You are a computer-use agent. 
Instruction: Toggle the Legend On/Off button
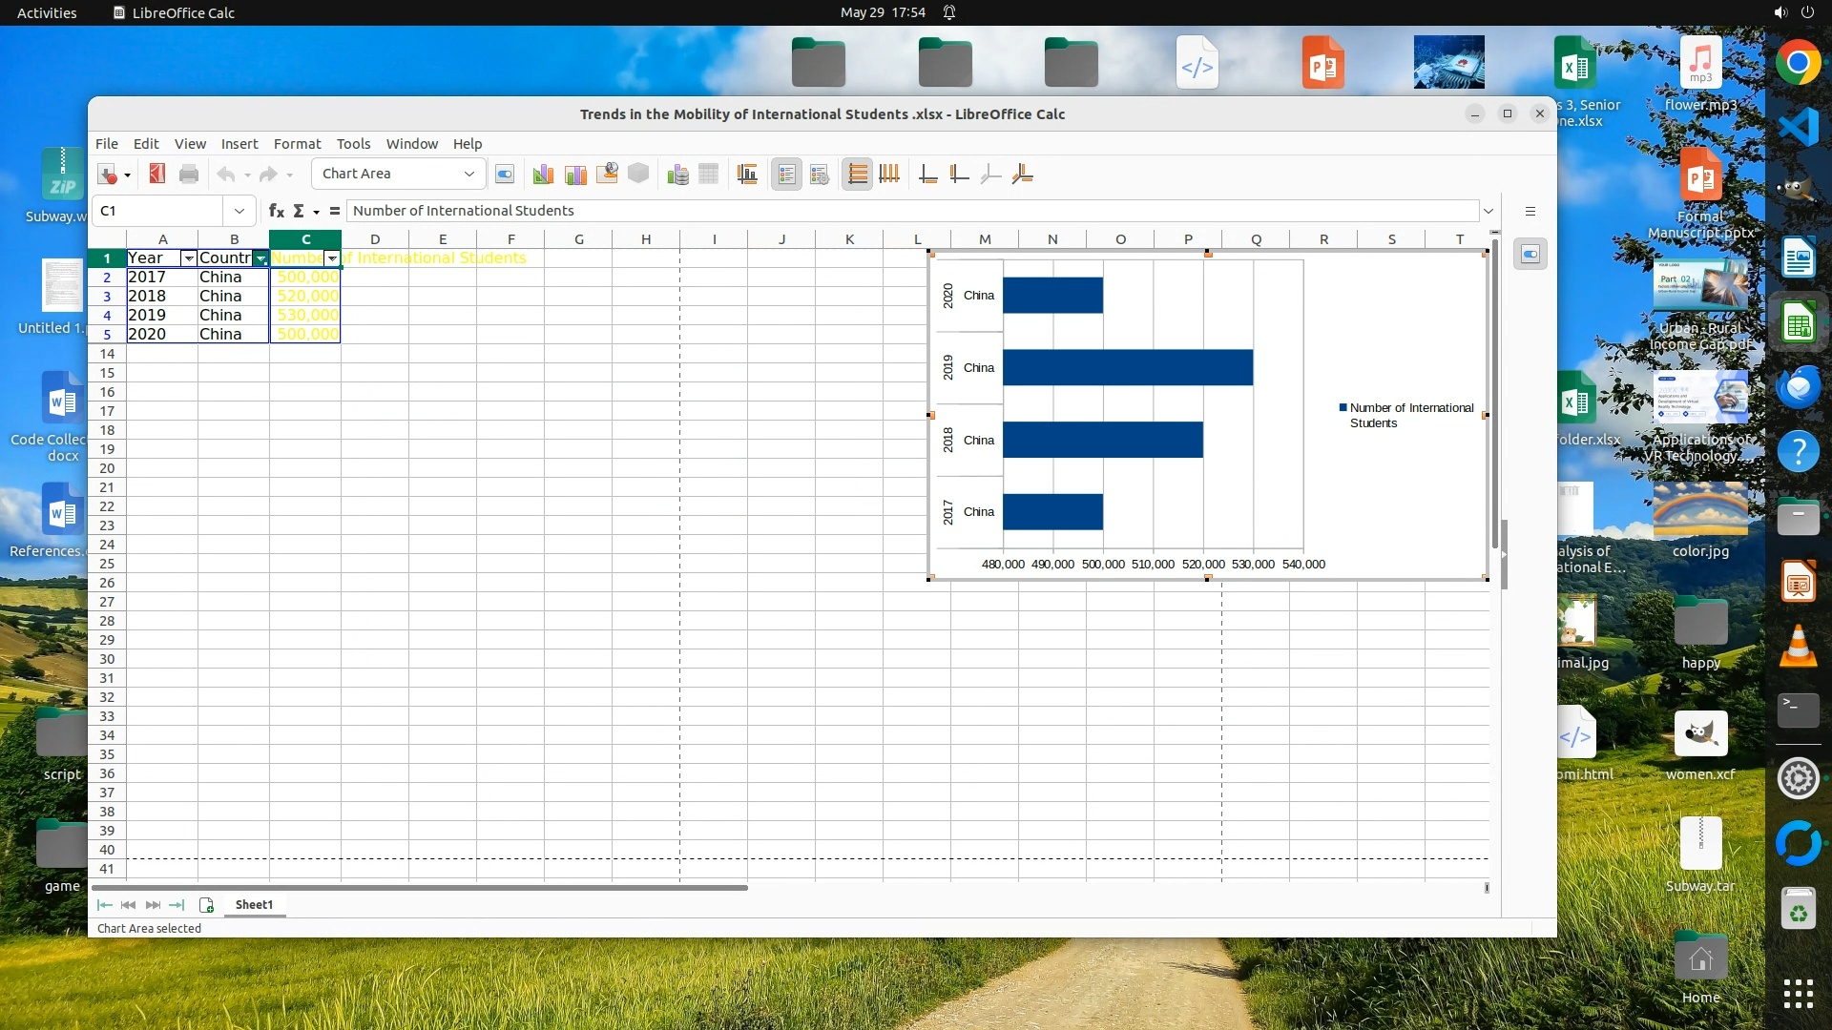point(786,174)
